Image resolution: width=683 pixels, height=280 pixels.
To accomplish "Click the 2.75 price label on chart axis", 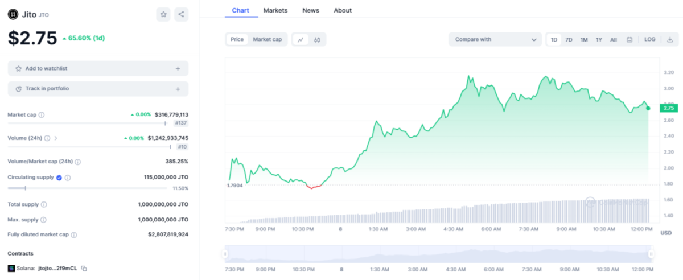I will pyautogui.click(x=668, y=108).
